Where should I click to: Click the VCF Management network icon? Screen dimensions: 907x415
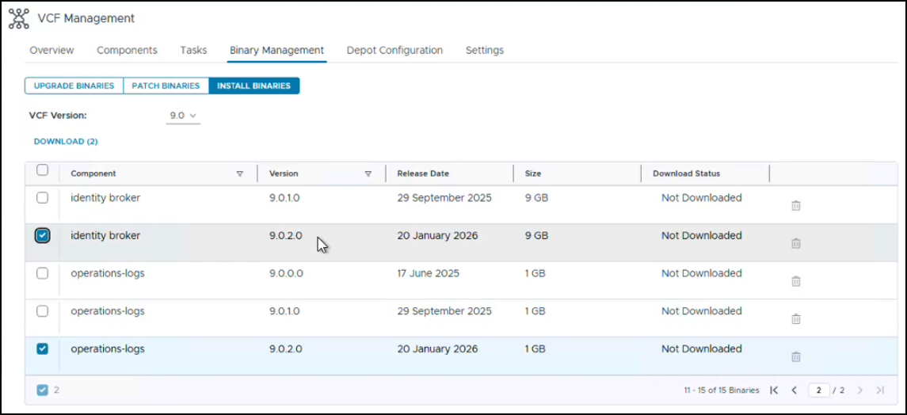(18, 18)
